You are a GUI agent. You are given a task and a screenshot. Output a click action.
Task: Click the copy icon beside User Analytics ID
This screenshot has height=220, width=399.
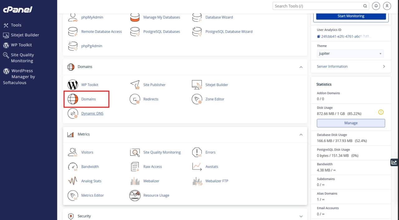click(x=319, y=36)
